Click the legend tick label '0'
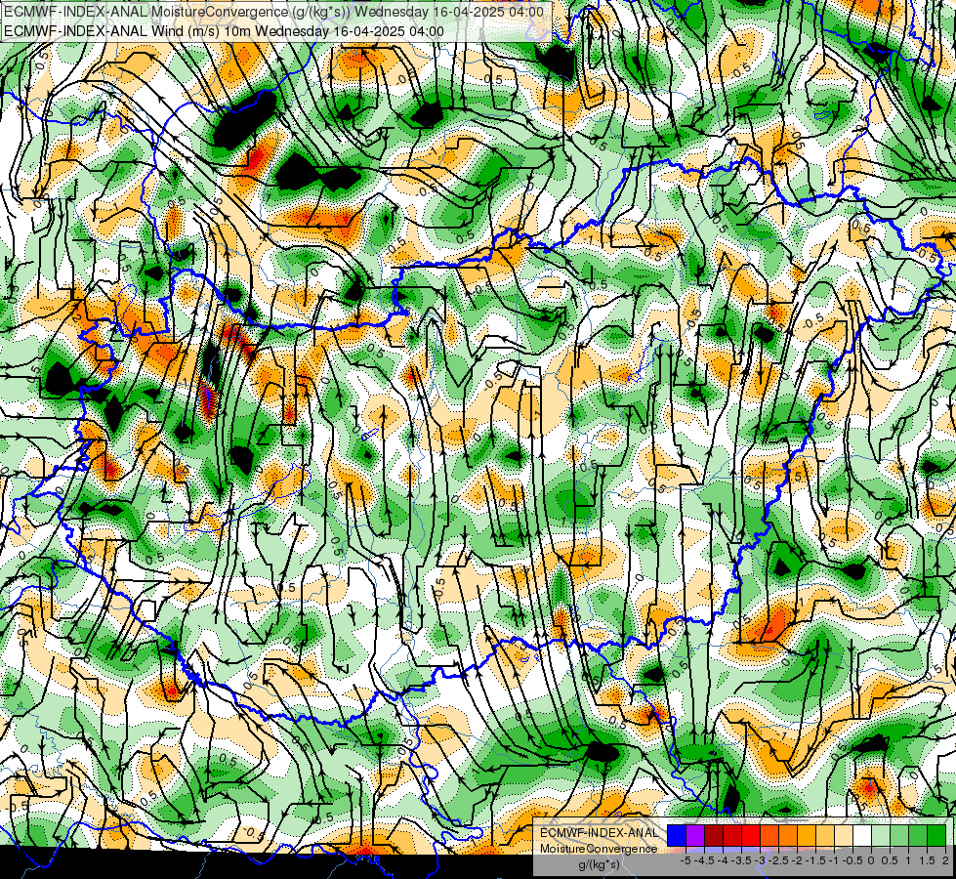This screenshot has height=879, width=956. pos(871,860)
